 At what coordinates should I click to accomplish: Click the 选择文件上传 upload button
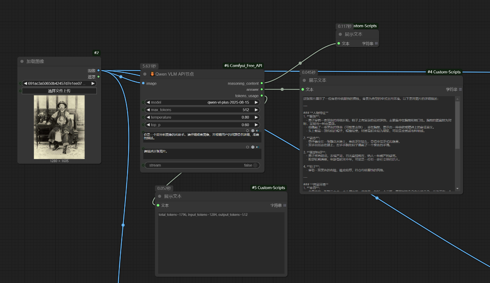click(x=59, y=91)
